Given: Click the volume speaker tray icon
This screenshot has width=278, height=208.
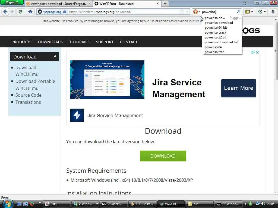Looking at the screenshot, I should (x=263, y=204).
